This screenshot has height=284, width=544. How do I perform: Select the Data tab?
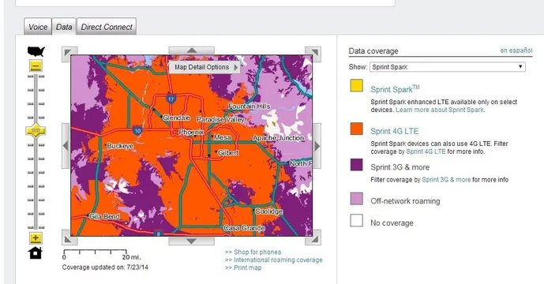click(x=64, y=27)
